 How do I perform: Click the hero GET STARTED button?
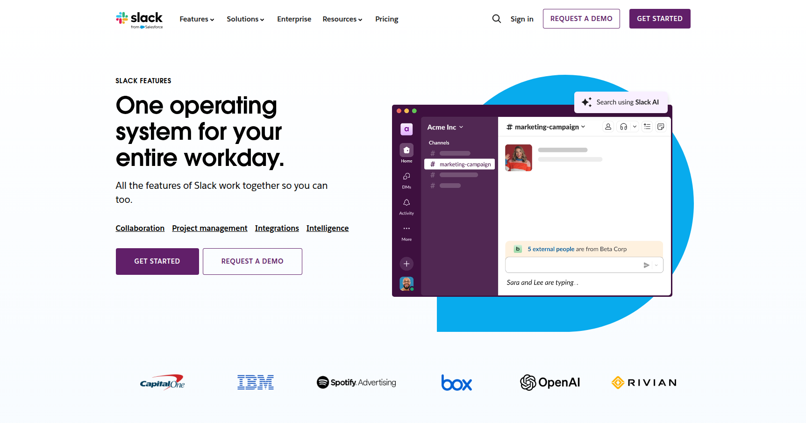point(157,261)
